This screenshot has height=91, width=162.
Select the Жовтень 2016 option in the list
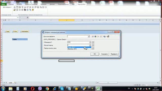79,49
